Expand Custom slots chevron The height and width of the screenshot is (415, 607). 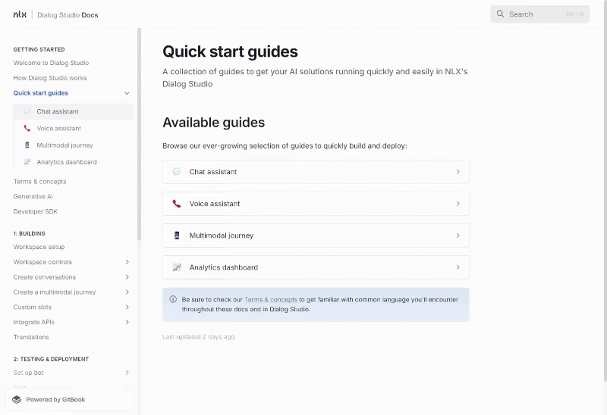pyautogui.click(x=127, y=307)
